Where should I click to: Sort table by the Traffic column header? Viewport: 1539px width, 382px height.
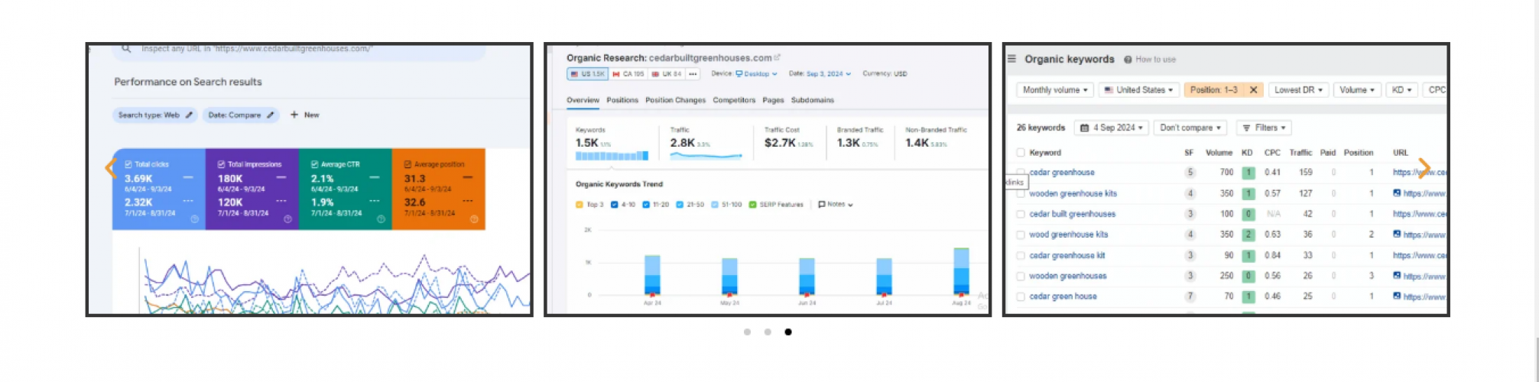tap(1300, 153)
